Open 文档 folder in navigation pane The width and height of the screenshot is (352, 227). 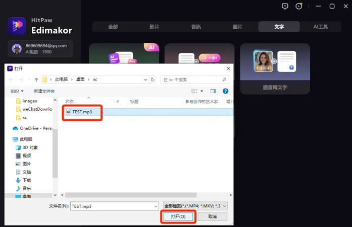23,172
